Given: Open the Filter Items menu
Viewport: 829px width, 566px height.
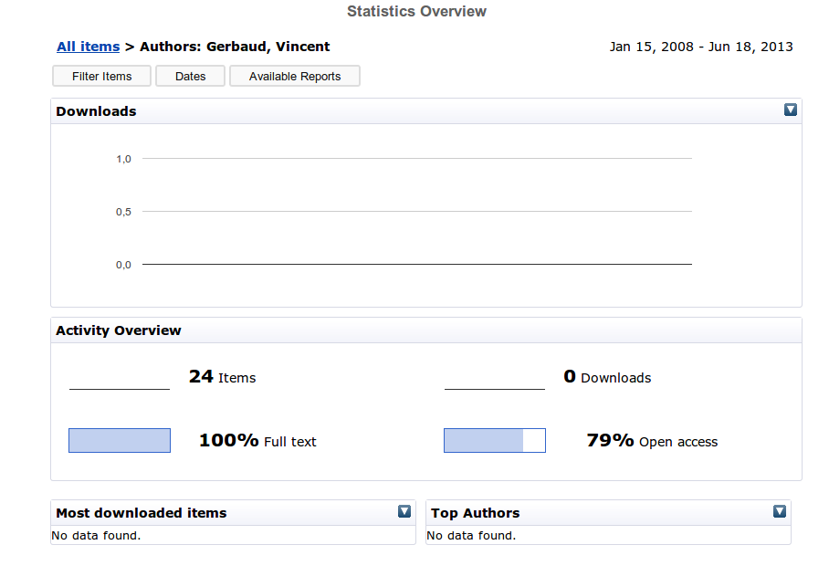Looking at the screenshot, I should tap(101, 76).
